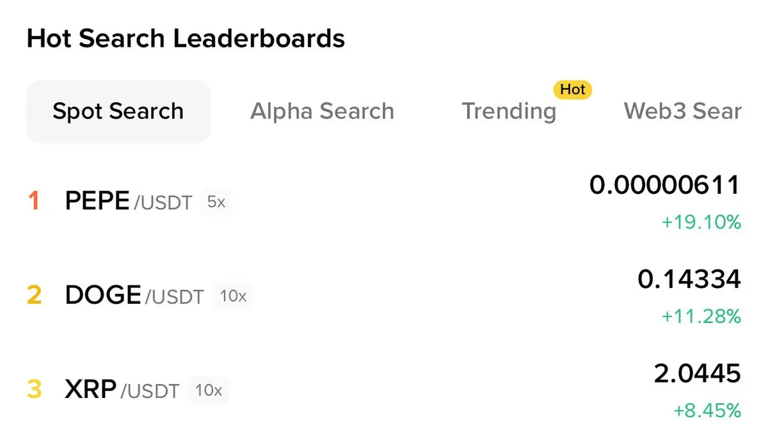Viewport: 768px width, 437px height.
Task: Click the 10x leverage tag on XRP
Action: click(209, 390)
